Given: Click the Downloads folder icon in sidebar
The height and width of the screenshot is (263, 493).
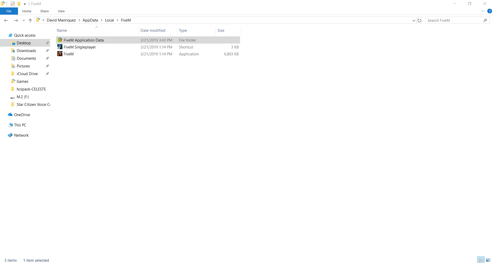Looking at the screenshot, I should coord(13,51).
